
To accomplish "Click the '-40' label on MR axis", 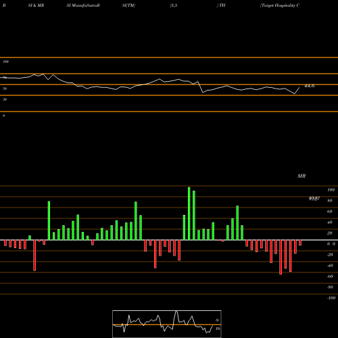I will click(x=330, y=266).
